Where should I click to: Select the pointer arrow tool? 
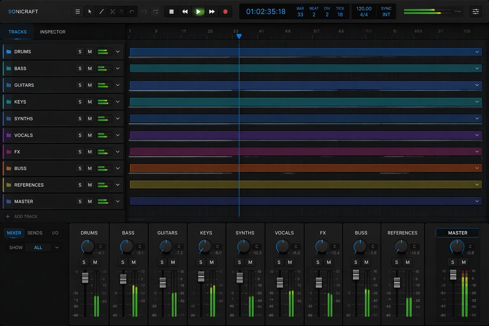pyautogui.click(x=90, y=12)
